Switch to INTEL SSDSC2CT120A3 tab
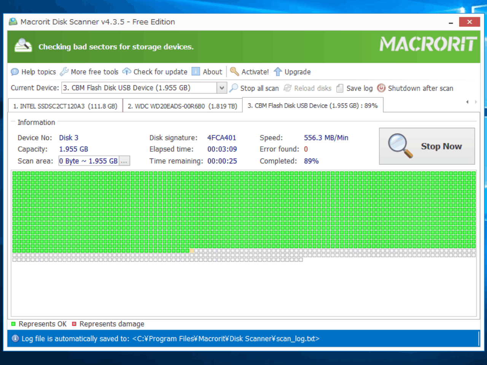The image size is (487, 365). pyautogui.click(x=65, y=106)
